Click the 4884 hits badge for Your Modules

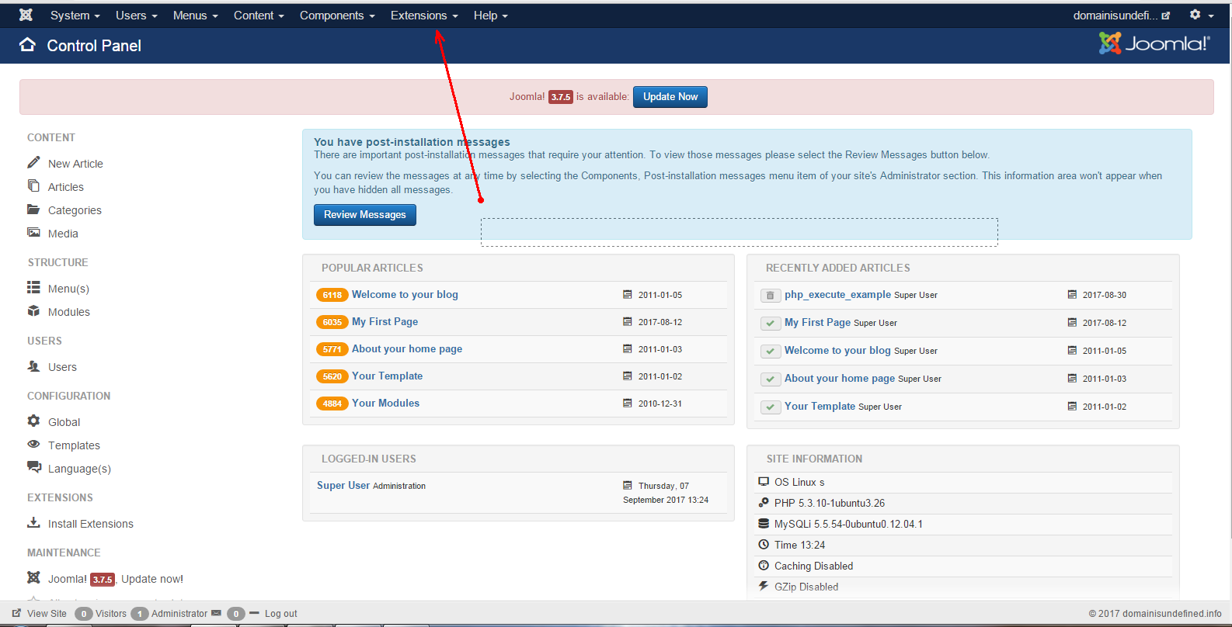pos(332,404)
